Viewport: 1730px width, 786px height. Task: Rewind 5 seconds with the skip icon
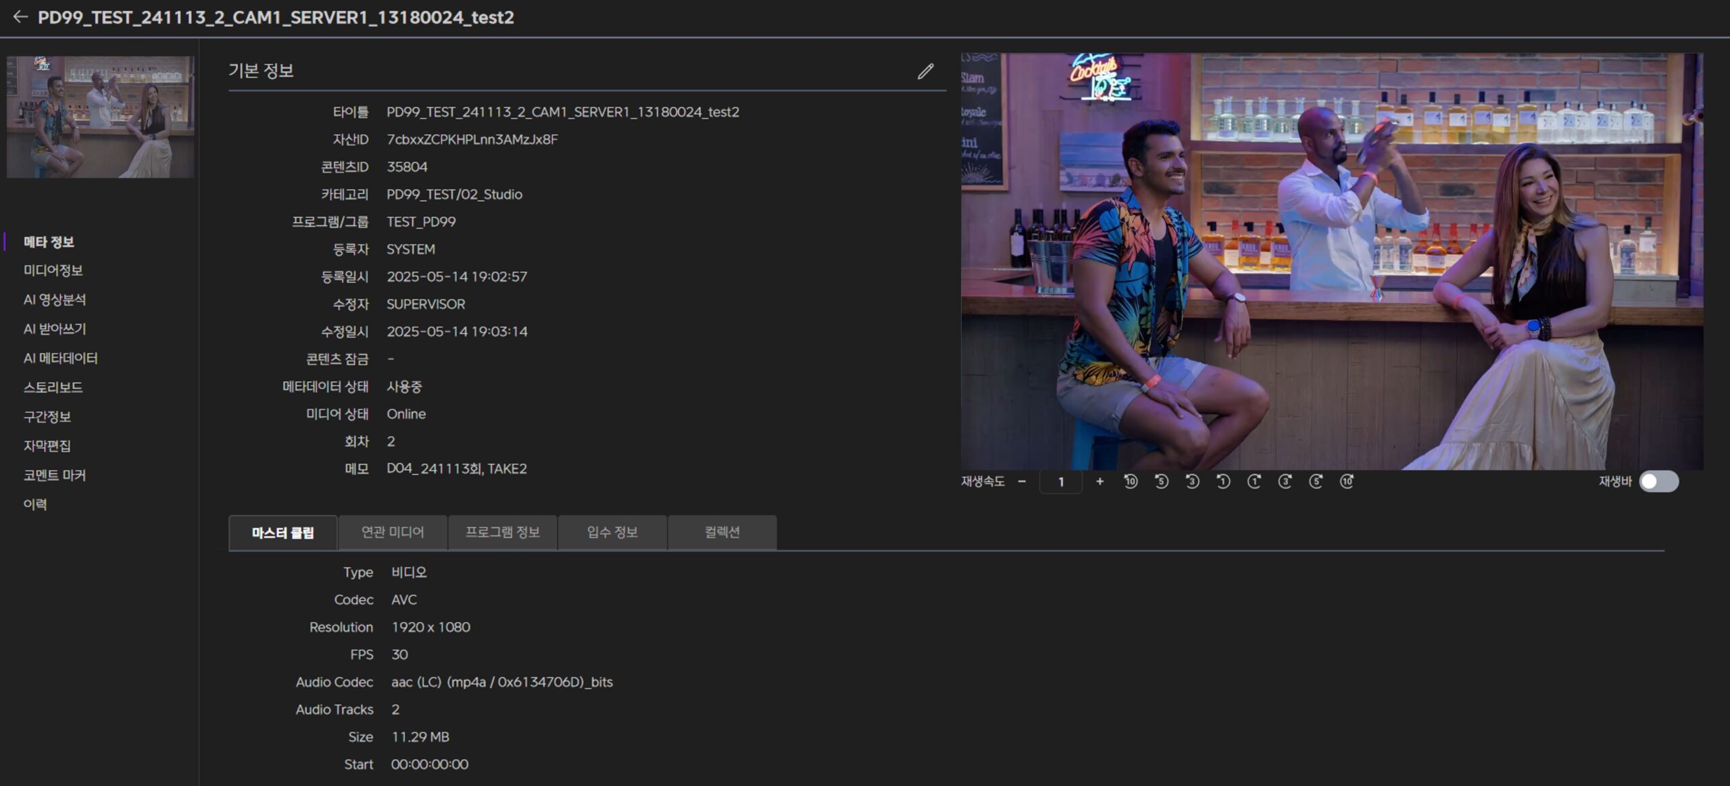coord(1161,481)
